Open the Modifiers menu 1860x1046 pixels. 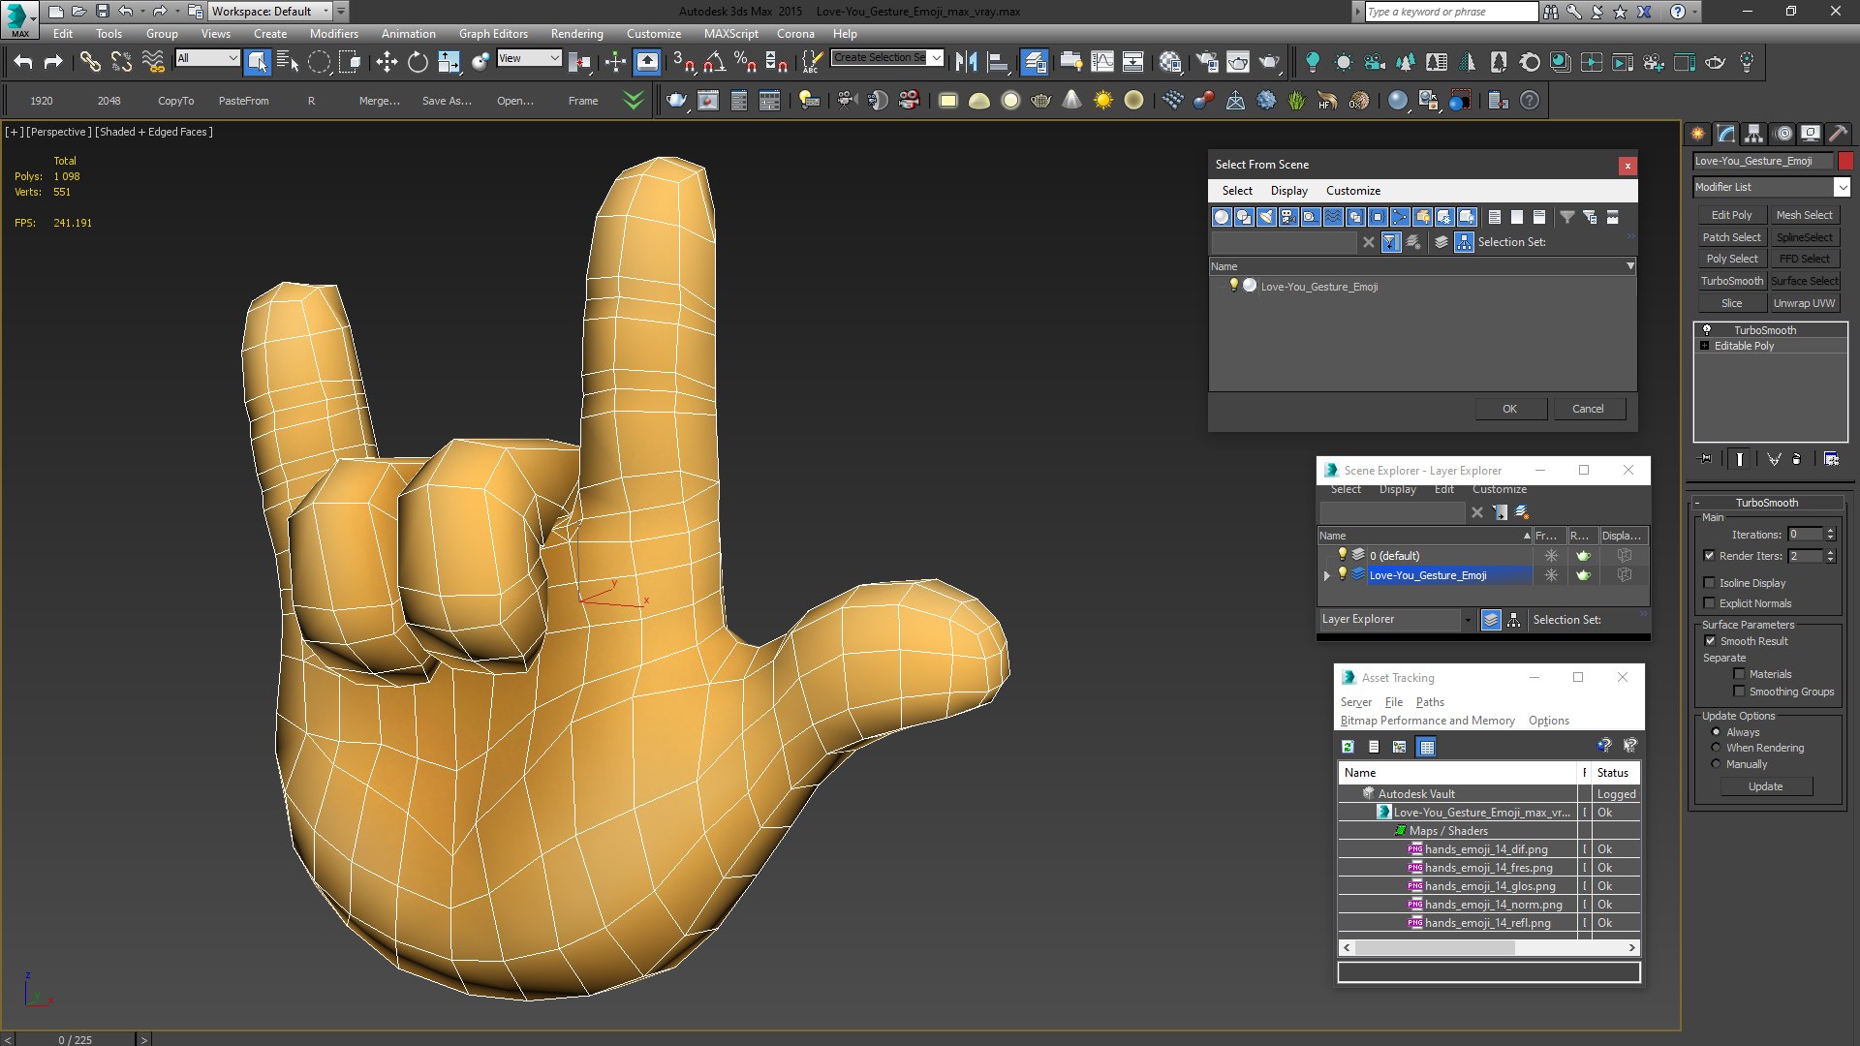(x=333, y=33)
